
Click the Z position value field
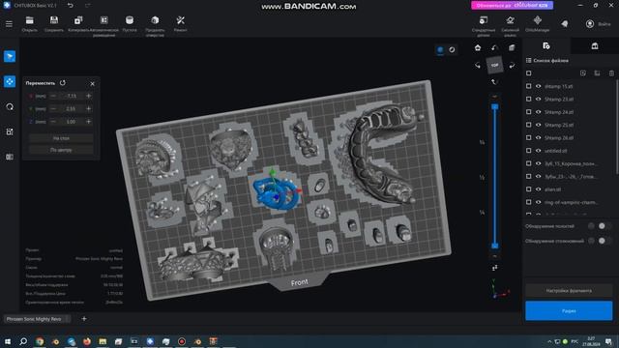point(71,122)
